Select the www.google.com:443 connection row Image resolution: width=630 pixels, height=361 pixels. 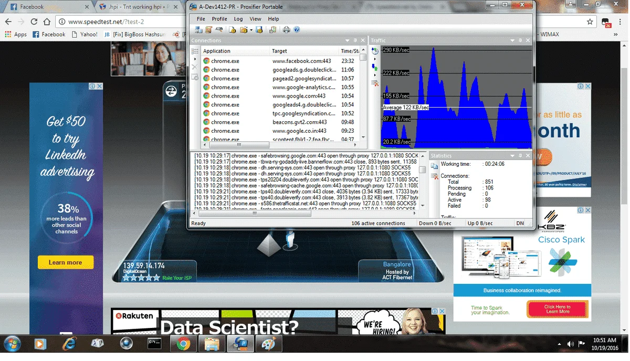coord(281,96)
